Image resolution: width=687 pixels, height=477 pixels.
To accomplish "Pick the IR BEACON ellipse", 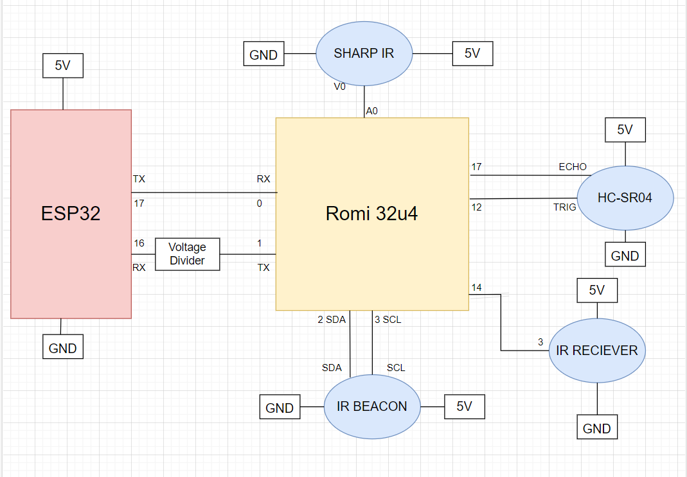I will pyautogui.click(x=371, y=407).
